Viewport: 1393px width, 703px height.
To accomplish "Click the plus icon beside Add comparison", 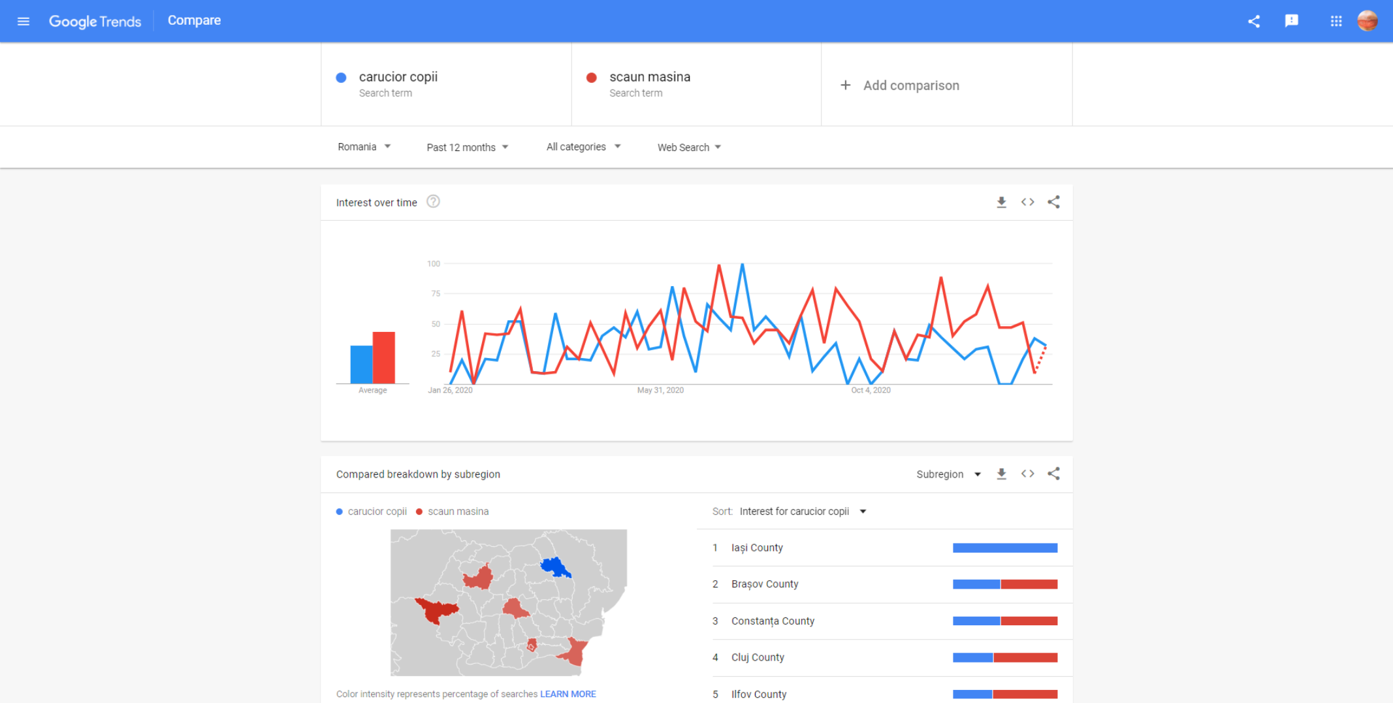I will (845, 85).
